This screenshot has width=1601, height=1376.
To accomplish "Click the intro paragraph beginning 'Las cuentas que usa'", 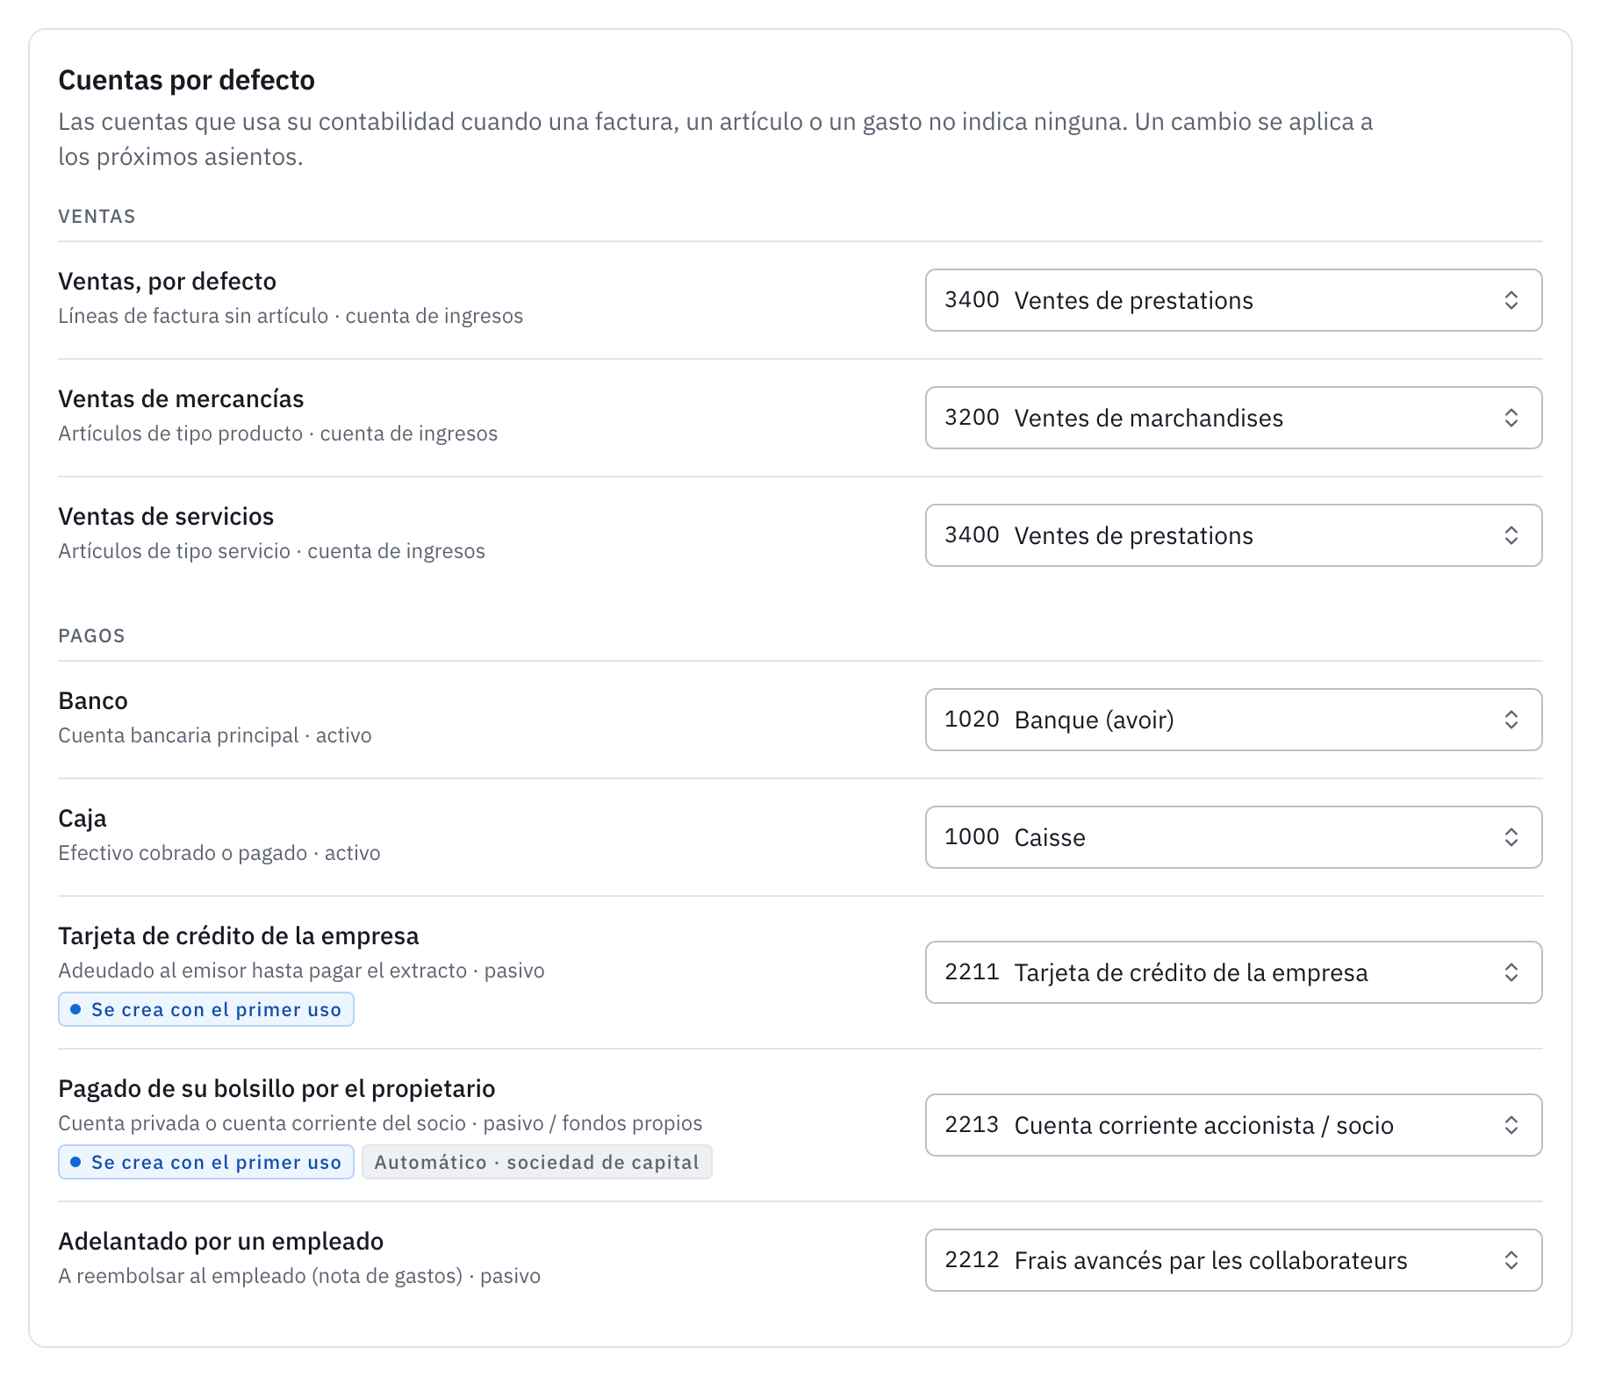I will 715,139.
